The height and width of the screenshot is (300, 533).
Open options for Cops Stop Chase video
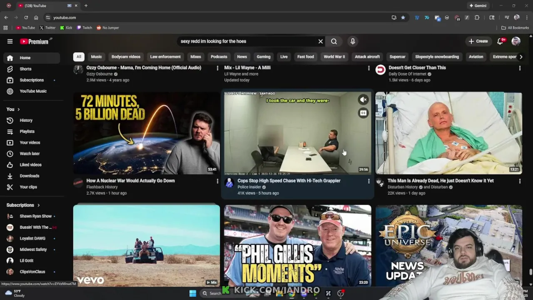pos(369,181)
